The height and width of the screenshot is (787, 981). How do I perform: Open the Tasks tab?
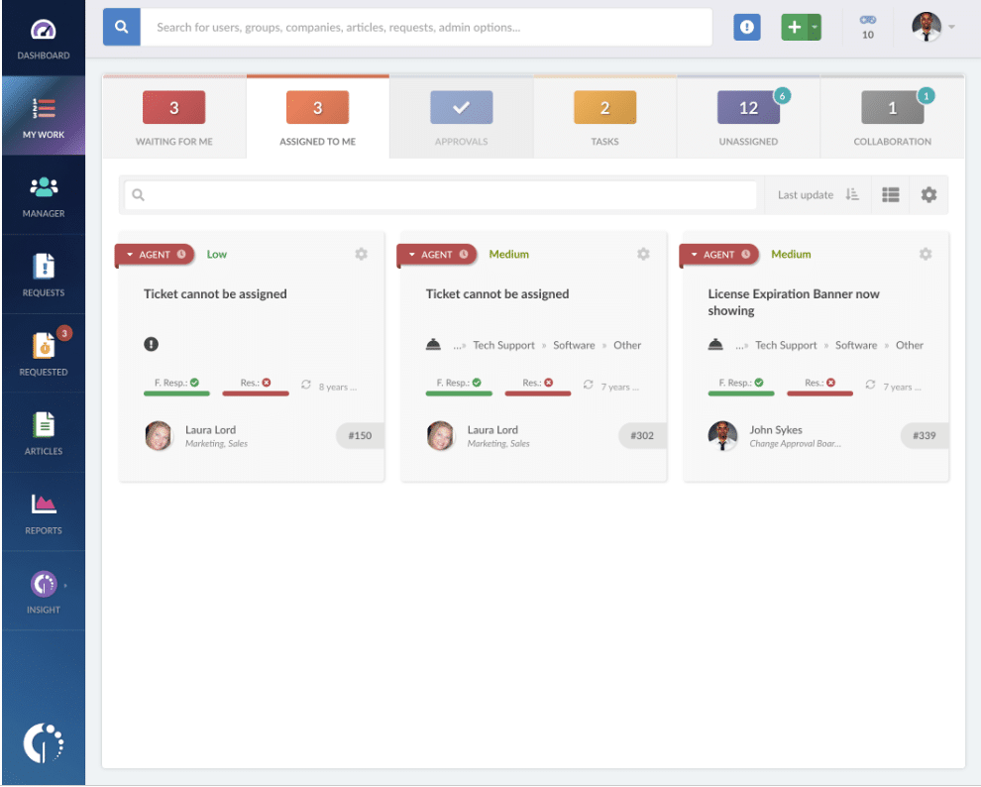(x=604, y=116)
